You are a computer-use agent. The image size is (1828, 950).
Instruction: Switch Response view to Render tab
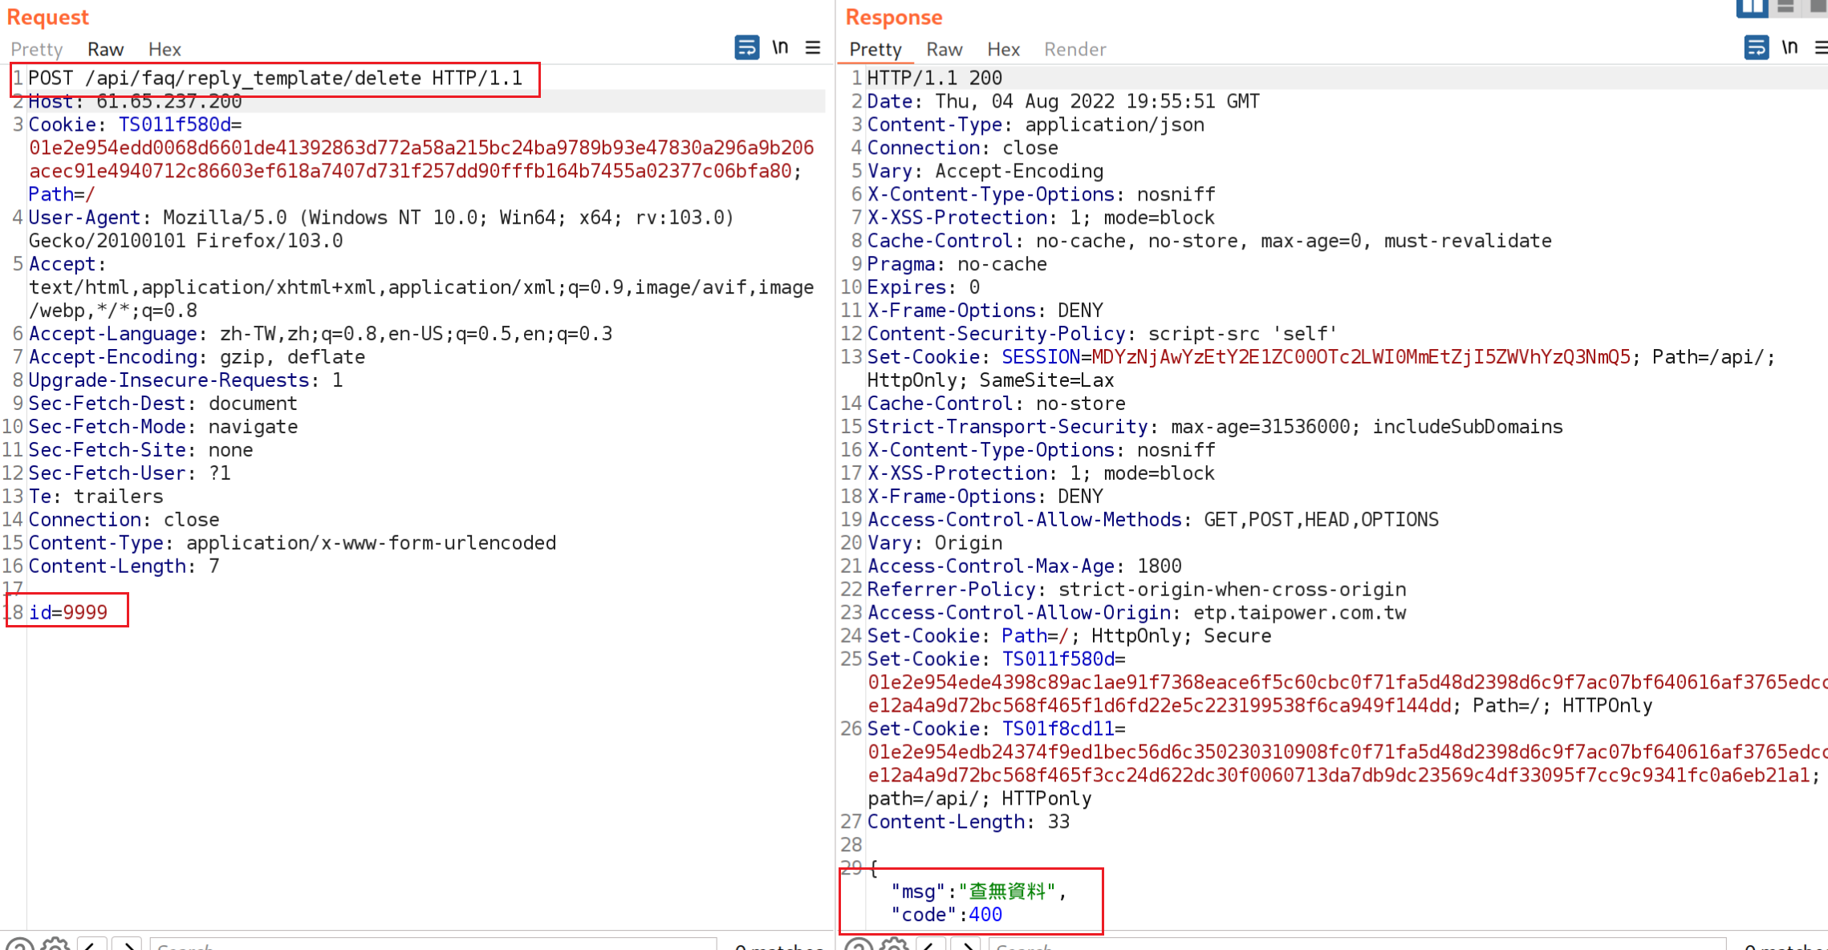point(1075,49)
